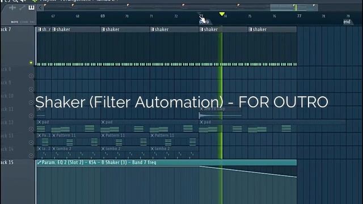Toggle the Track 10 mute LED

point(31,102)
